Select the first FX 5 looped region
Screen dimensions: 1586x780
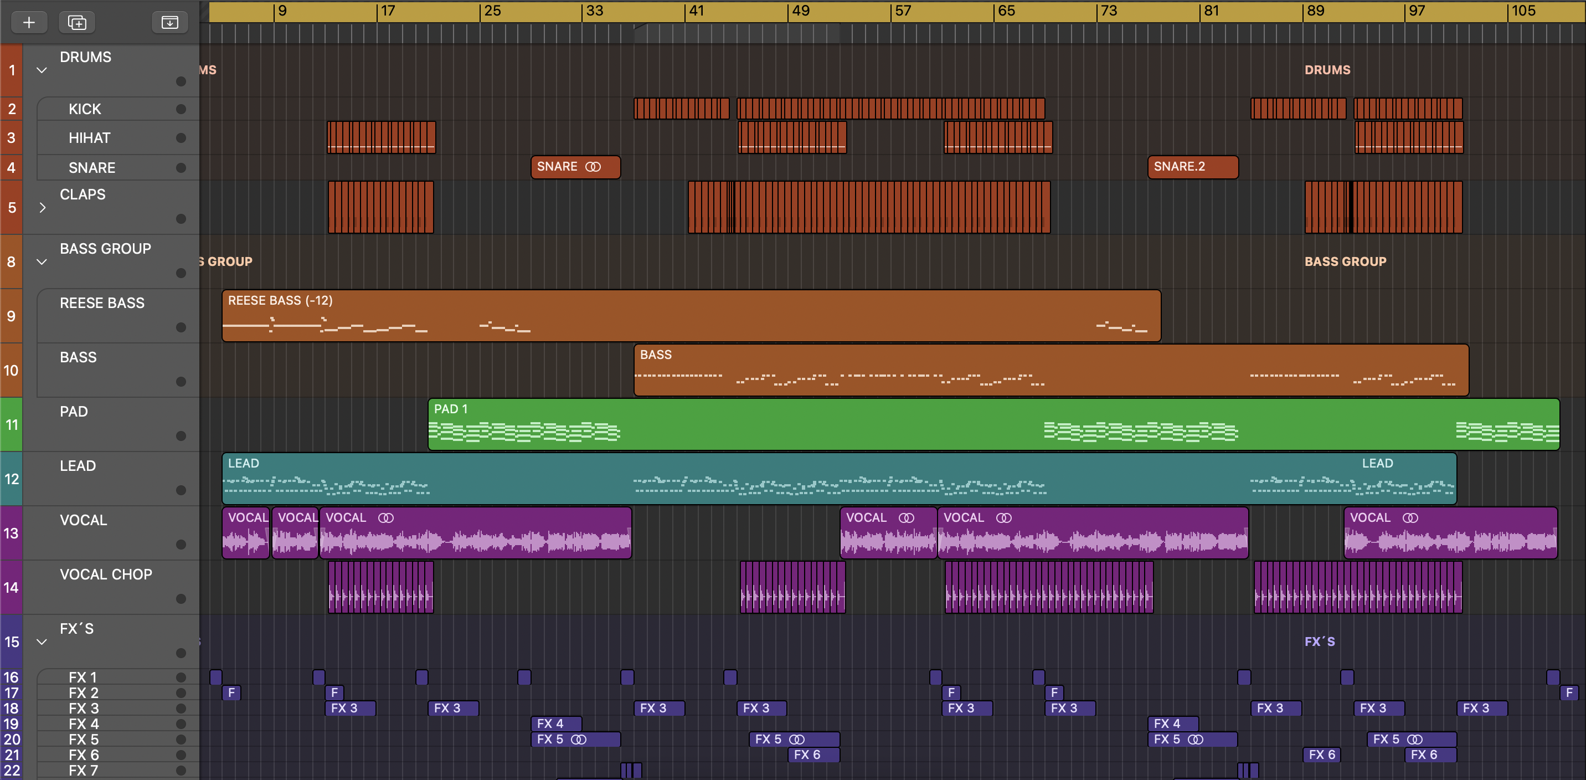576,740
